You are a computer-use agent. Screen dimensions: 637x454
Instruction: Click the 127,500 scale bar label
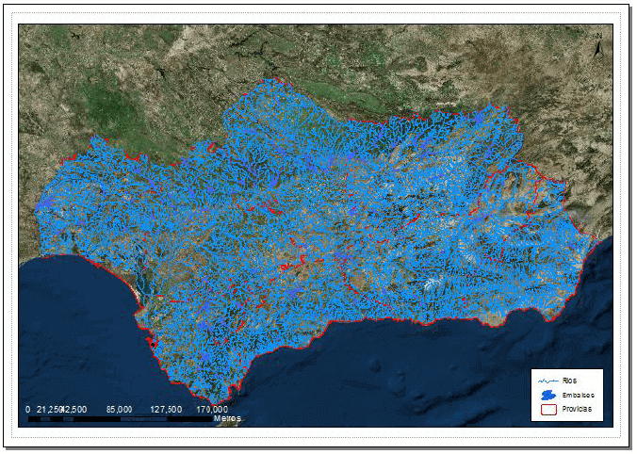pos(167,409)
